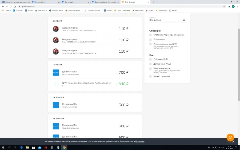This screenshot has height=150, width=240.
Task: Reload the qiwi.com page
Action: coord(11,6)
